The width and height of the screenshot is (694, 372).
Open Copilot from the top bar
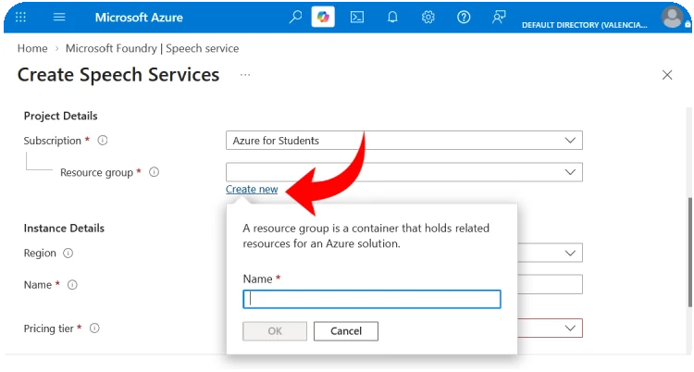[x=323, y=18]
